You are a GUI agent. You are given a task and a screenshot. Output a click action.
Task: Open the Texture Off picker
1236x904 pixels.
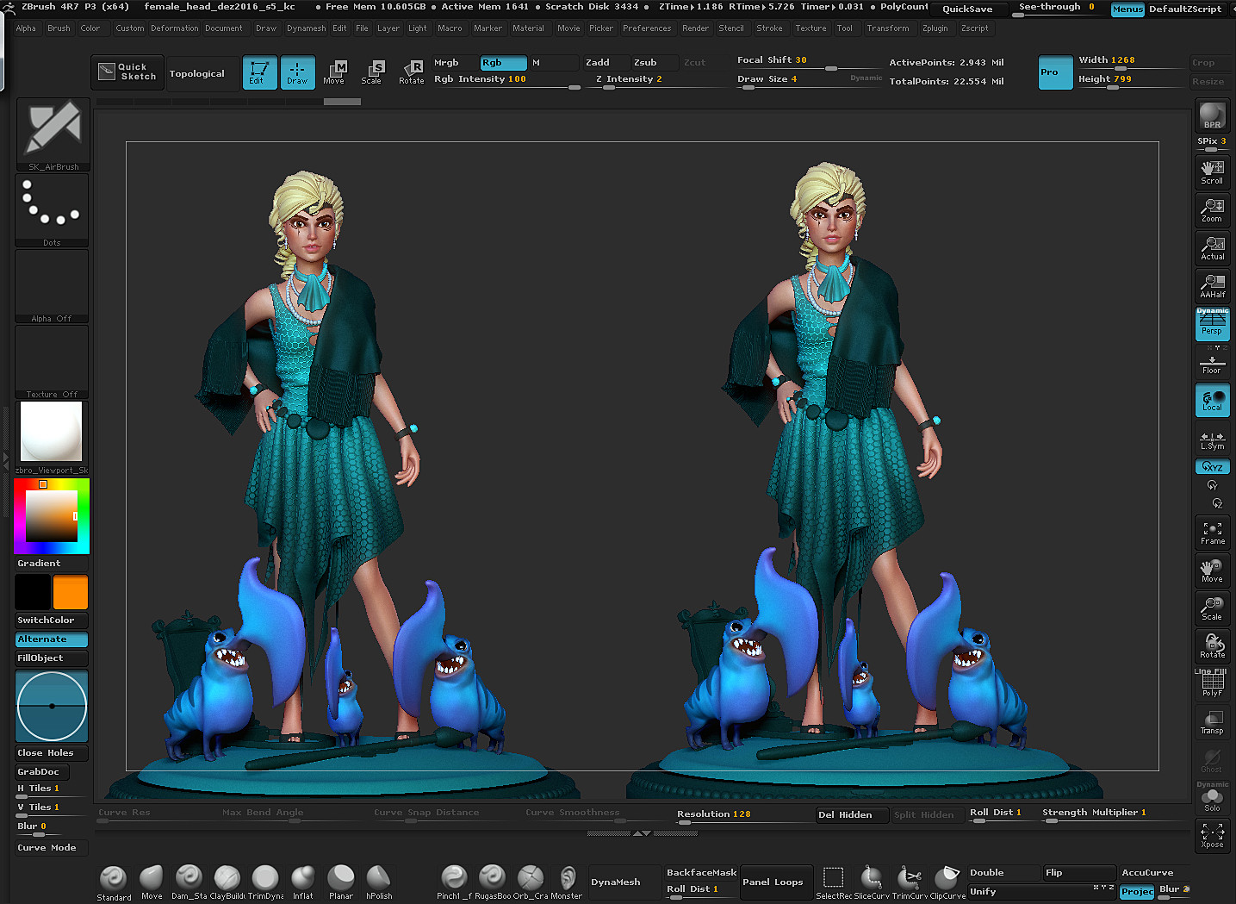pos(52,362)
